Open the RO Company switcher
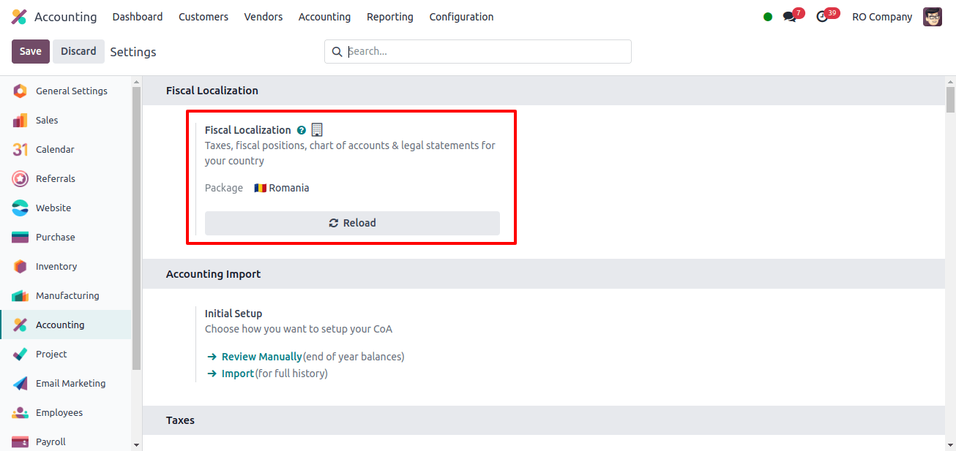Screen dimensions: 956x451 coord(882,17)
